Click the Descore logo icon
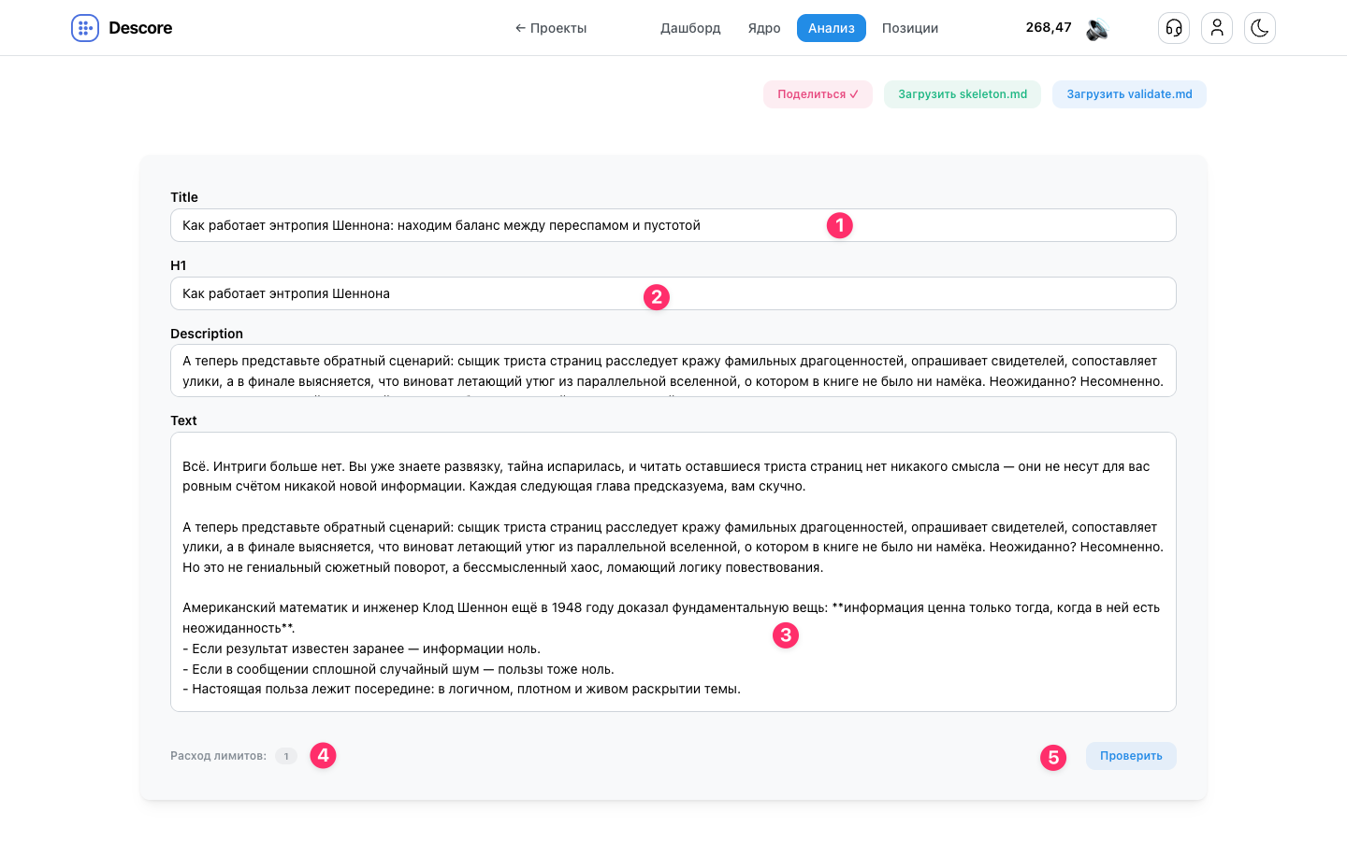The image size is (1347, 841). (x=85, y=28)
